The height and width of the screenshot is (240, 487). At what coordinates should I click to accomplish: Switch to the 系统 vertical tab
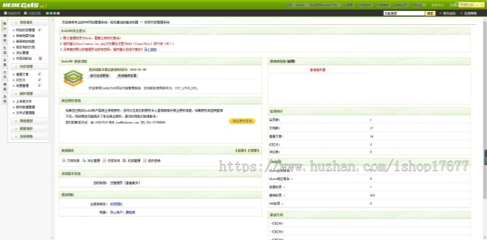(x=5, y=98)
